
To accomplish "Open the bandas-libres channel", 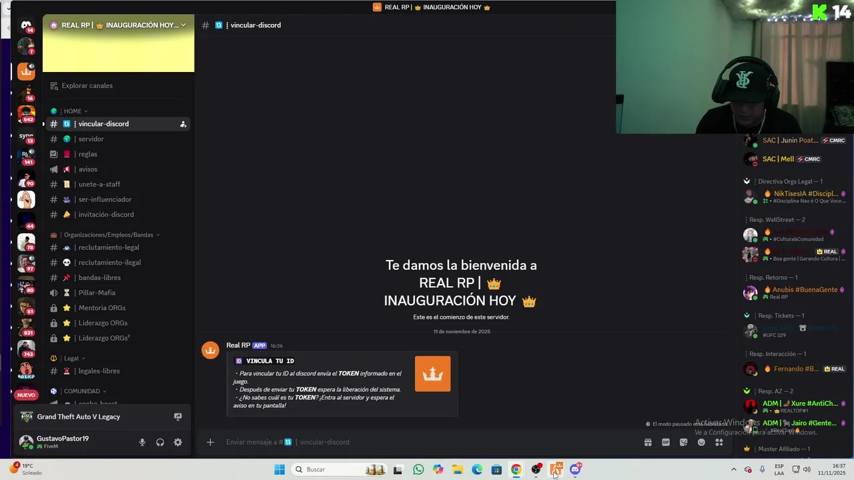I will pos(118,278).
